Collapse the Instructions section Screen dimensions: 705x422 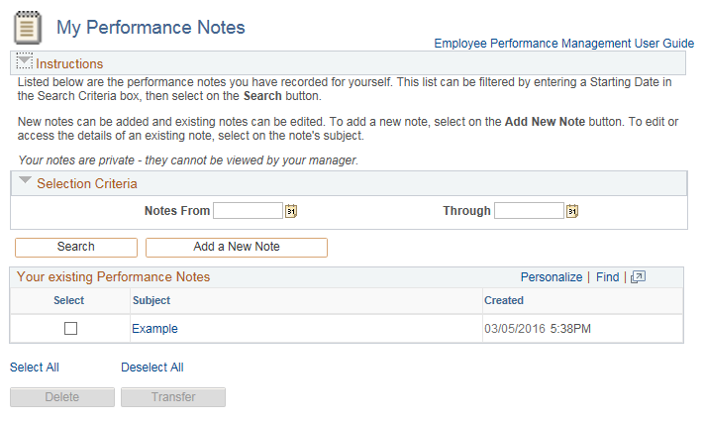pos(25,62)
